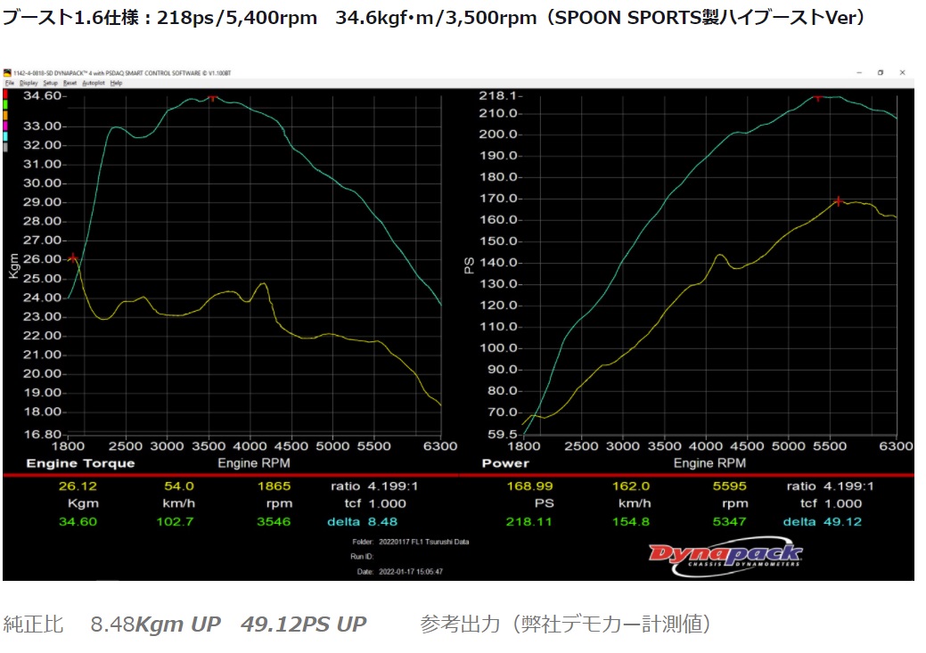Screen dimensions: 926x653
Task: Click the Dynapack app icon in title bar
Action: [x=8, y=73]
